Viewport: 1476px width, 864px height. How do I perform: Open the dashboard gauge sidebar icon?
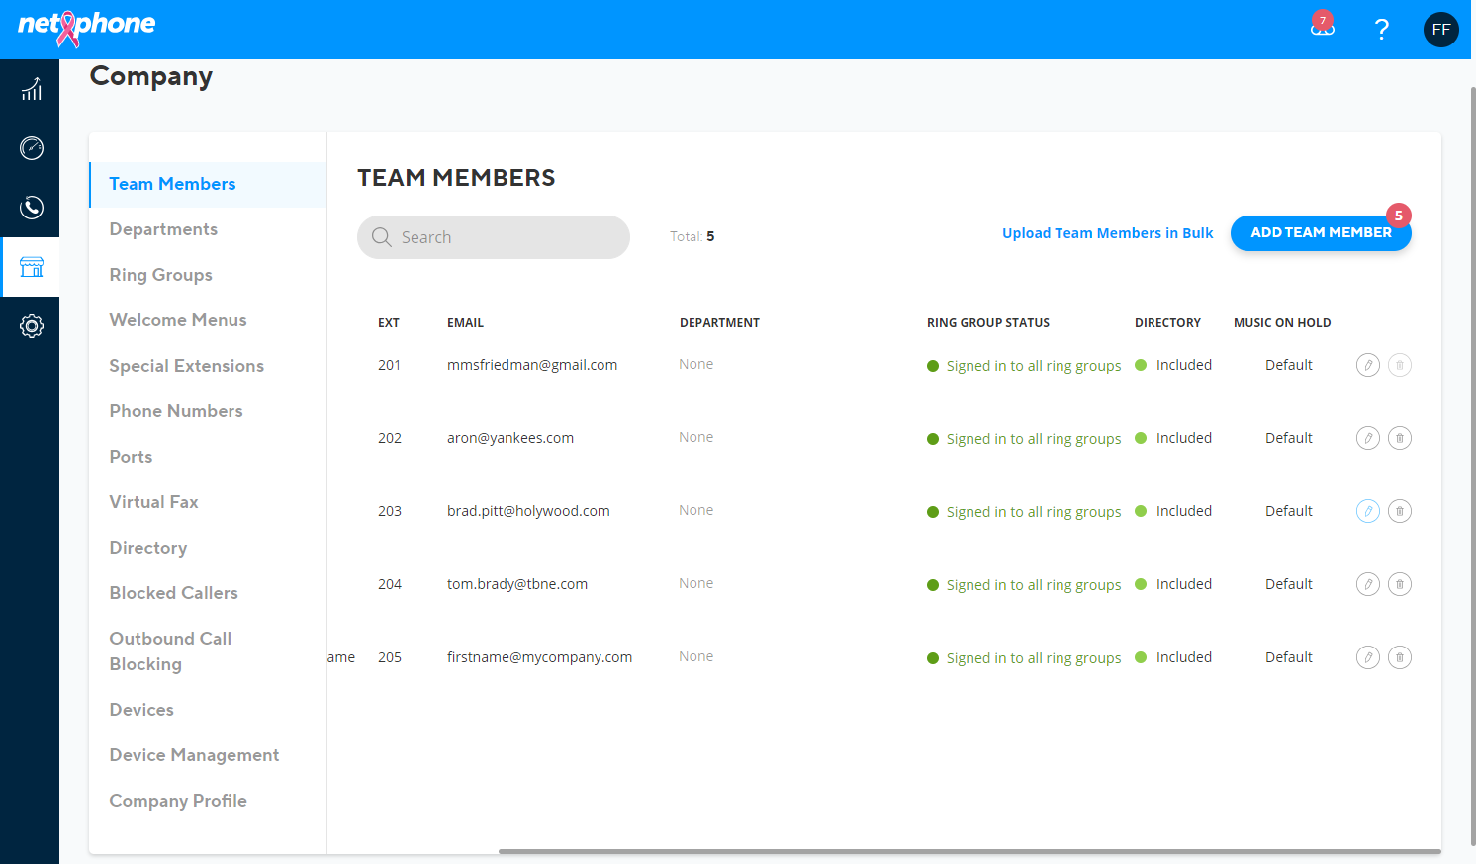(32, 148)
